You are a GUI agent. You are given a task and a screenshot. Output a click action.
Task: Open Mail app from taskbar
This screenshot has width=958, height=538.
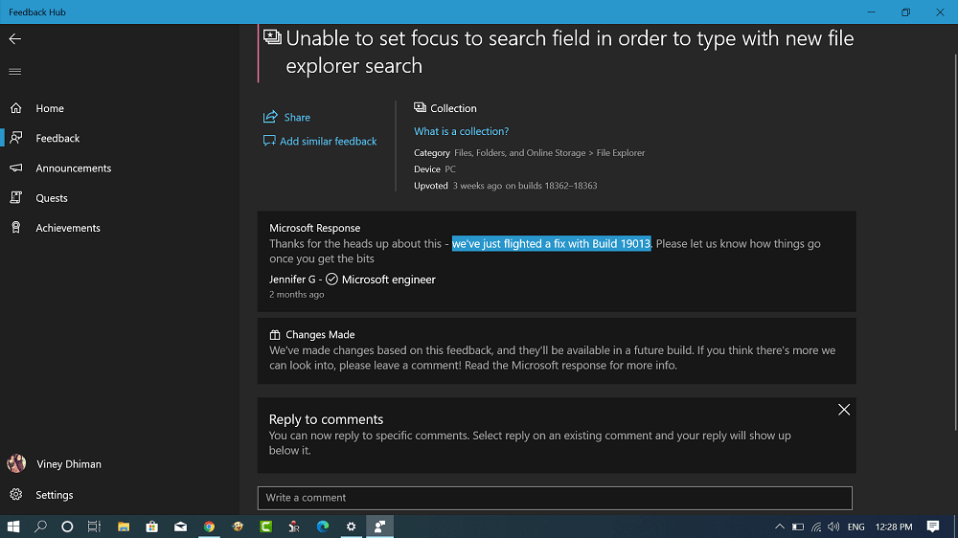pos(180,527)
